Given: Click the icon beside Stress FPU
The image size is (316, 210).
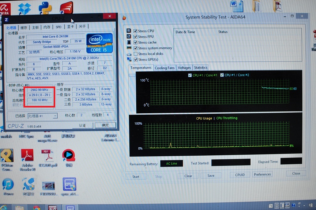Looking at the screenshot, I should pyautogui.click(x=129, y=36).
